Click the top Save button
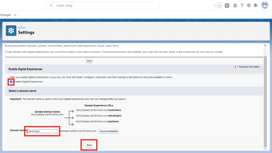 pyautogui.click(x=89, y=61)
